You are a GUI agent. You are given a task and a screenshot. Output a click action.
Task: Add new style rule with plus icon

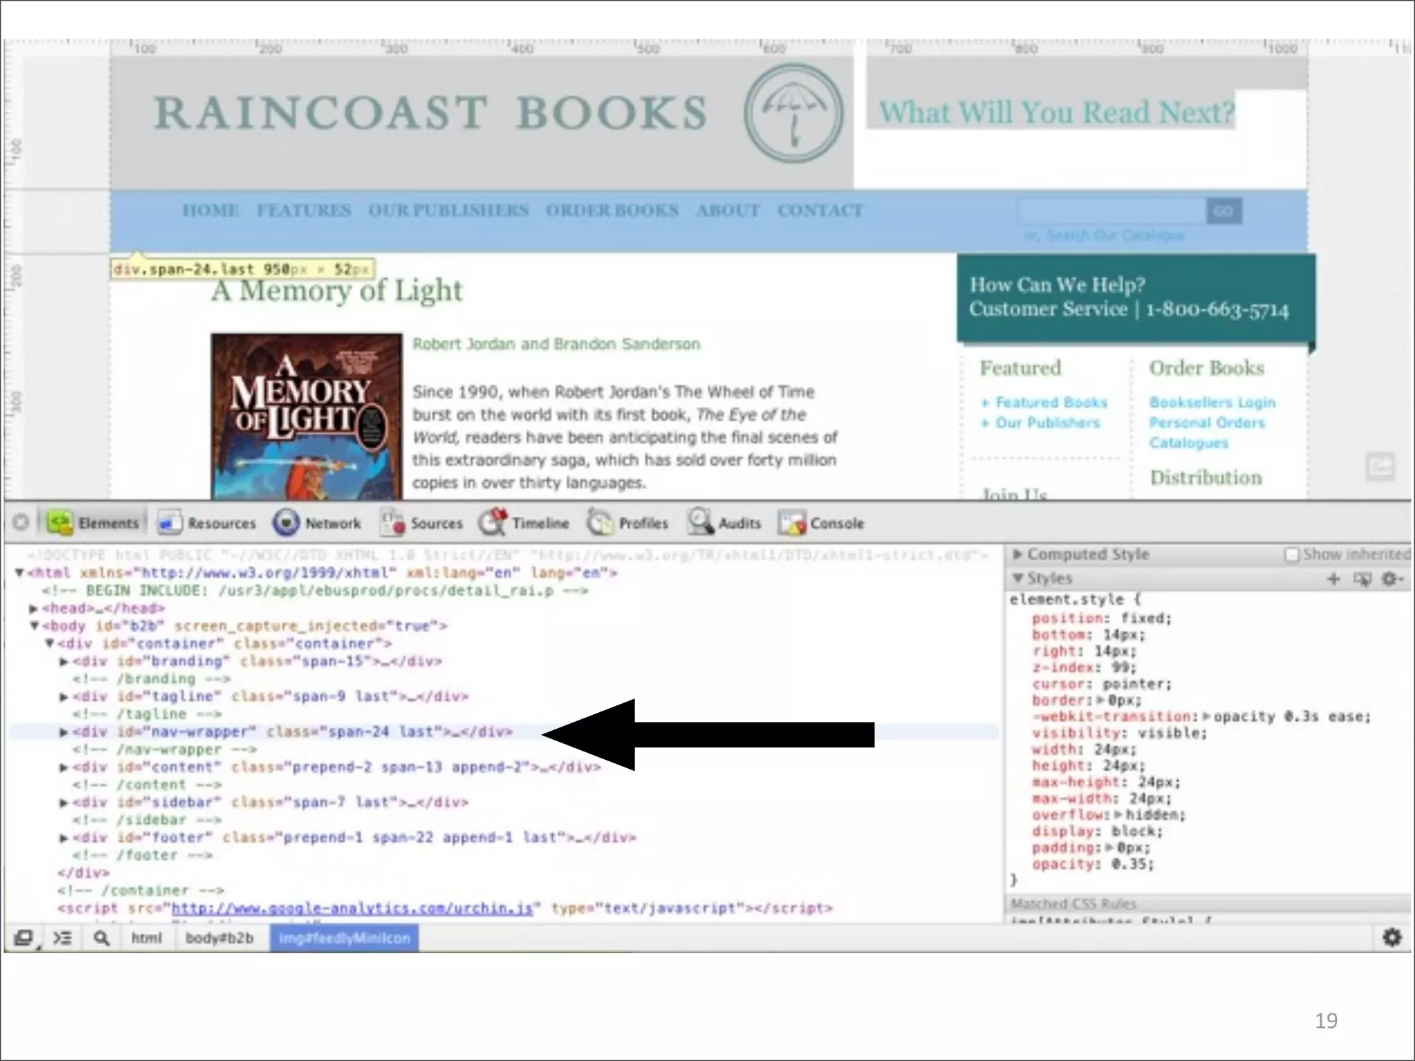click(x=1333, y=579)
